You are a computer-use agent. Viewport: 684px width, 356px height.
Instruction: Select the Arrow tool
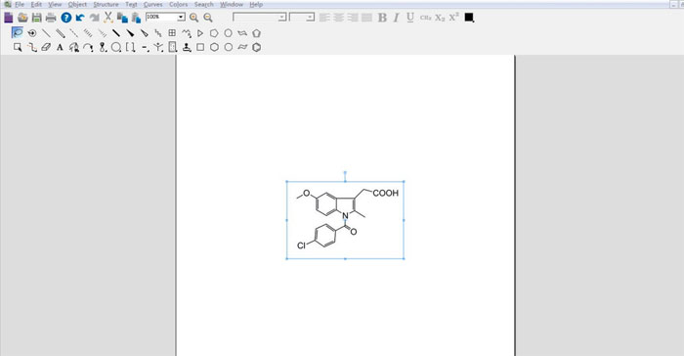click(x=88, y=47)
